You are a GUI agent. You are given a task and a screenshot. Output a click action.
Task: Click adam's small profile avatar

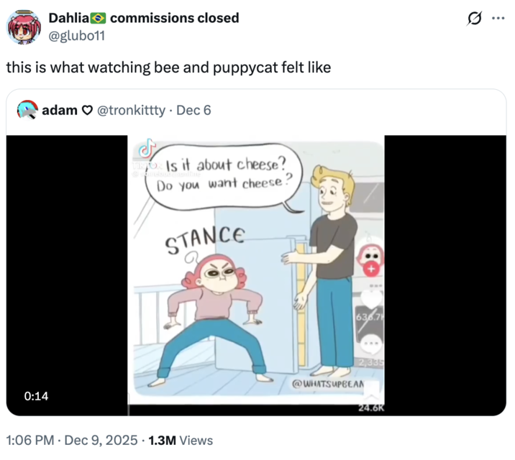pos(28,110)
